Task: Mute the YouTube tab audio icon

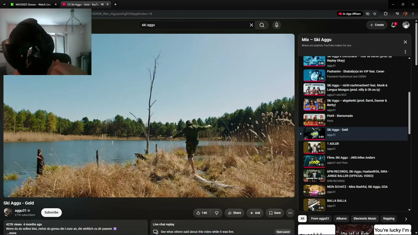Action: click(x=102, y=5)
